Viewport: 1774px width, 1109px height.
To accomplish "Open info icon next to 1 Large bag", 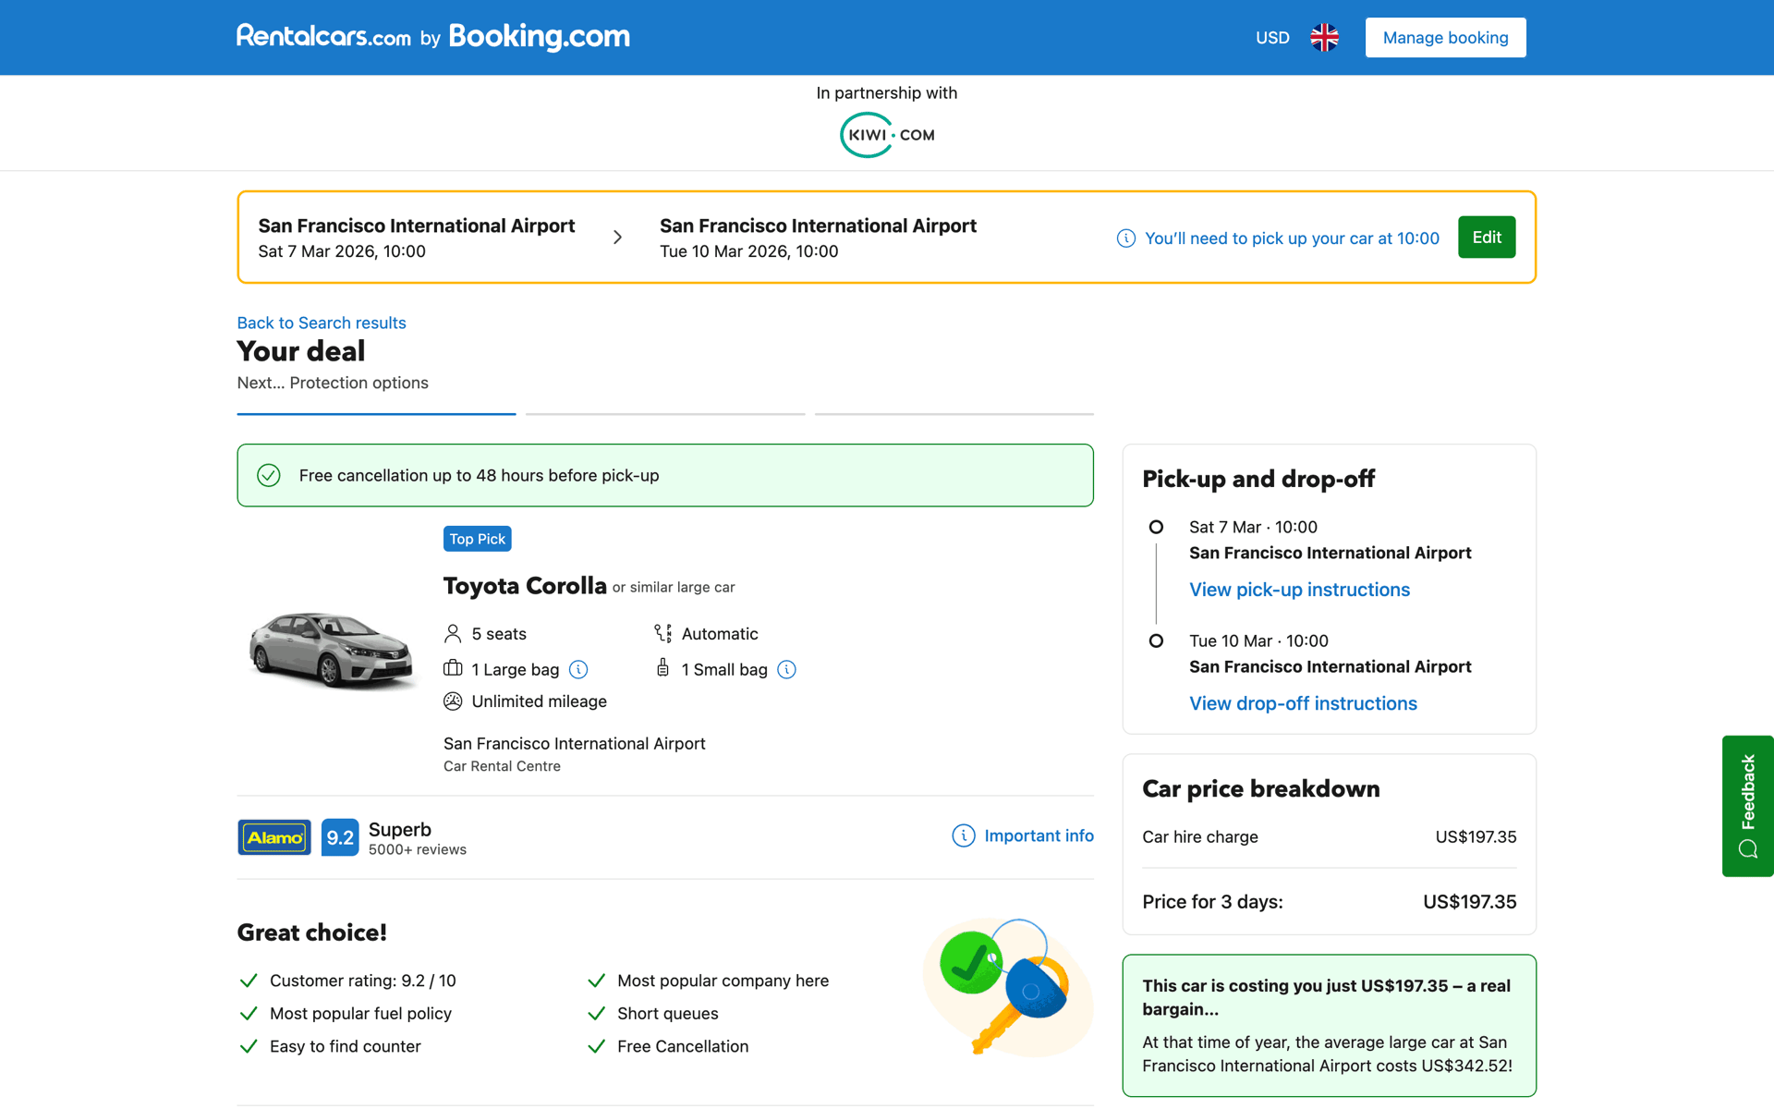I will tap(578, 669).
